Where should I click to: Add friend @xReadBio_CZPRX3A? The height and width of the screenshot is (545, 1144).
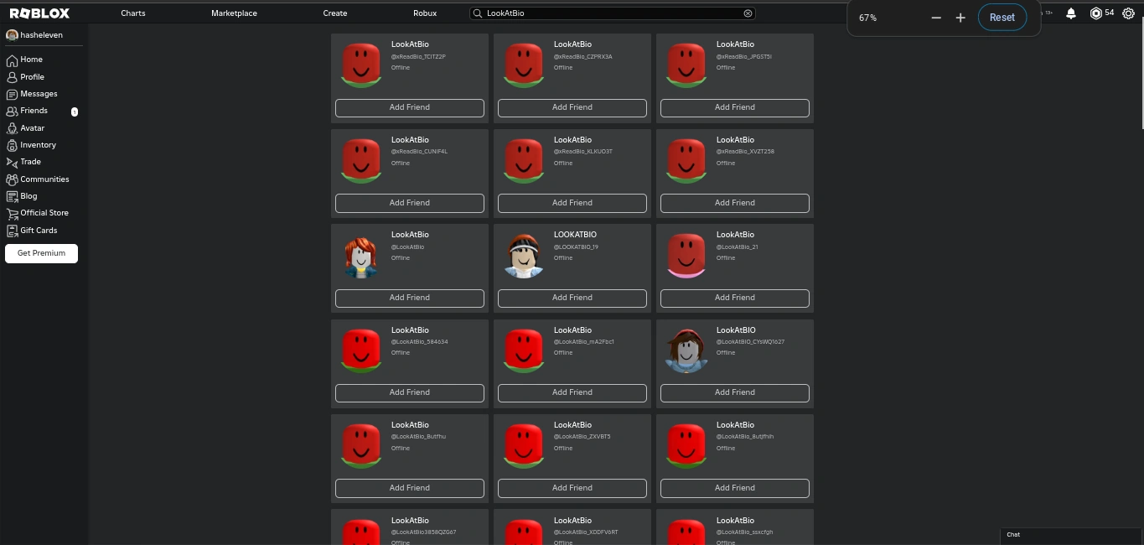(572, 107)
